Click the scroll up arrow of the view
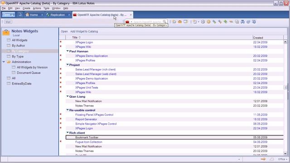This screenshot has width=290, height=163. pyautogui.click(x=285, y=42)
